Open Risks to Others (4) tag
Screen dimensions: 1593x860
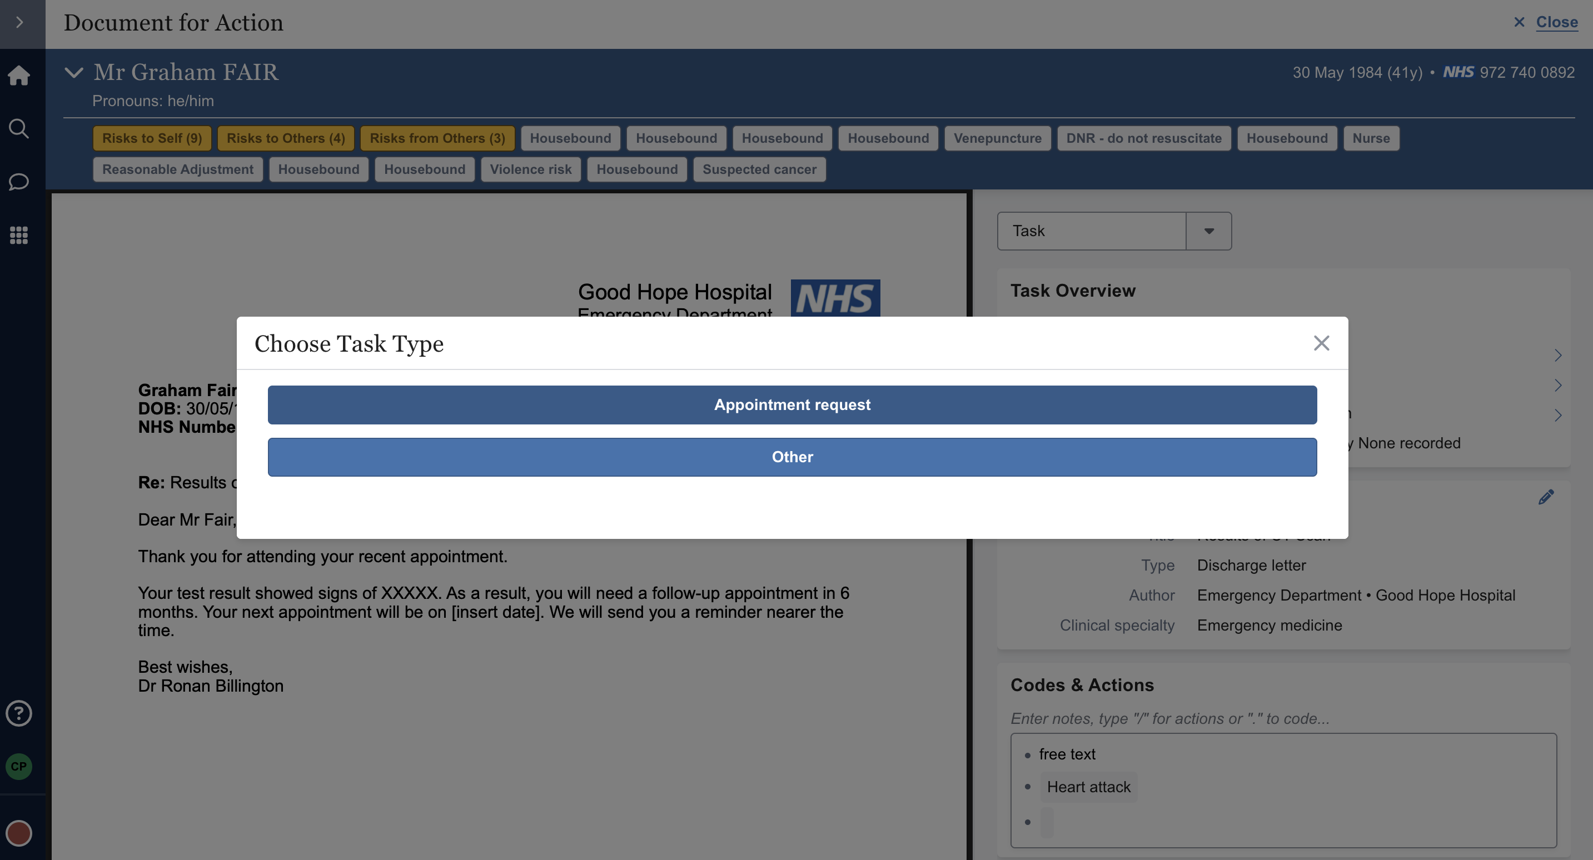click(285, 138)
